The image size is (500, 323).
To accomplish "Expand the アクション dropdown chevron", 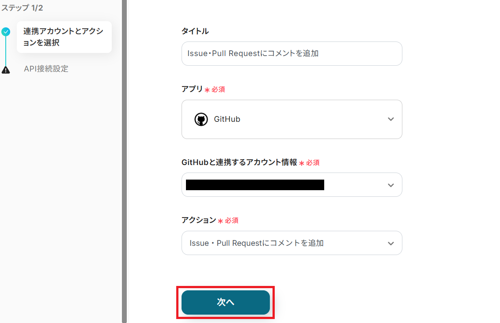I will [x=390, y=243].
